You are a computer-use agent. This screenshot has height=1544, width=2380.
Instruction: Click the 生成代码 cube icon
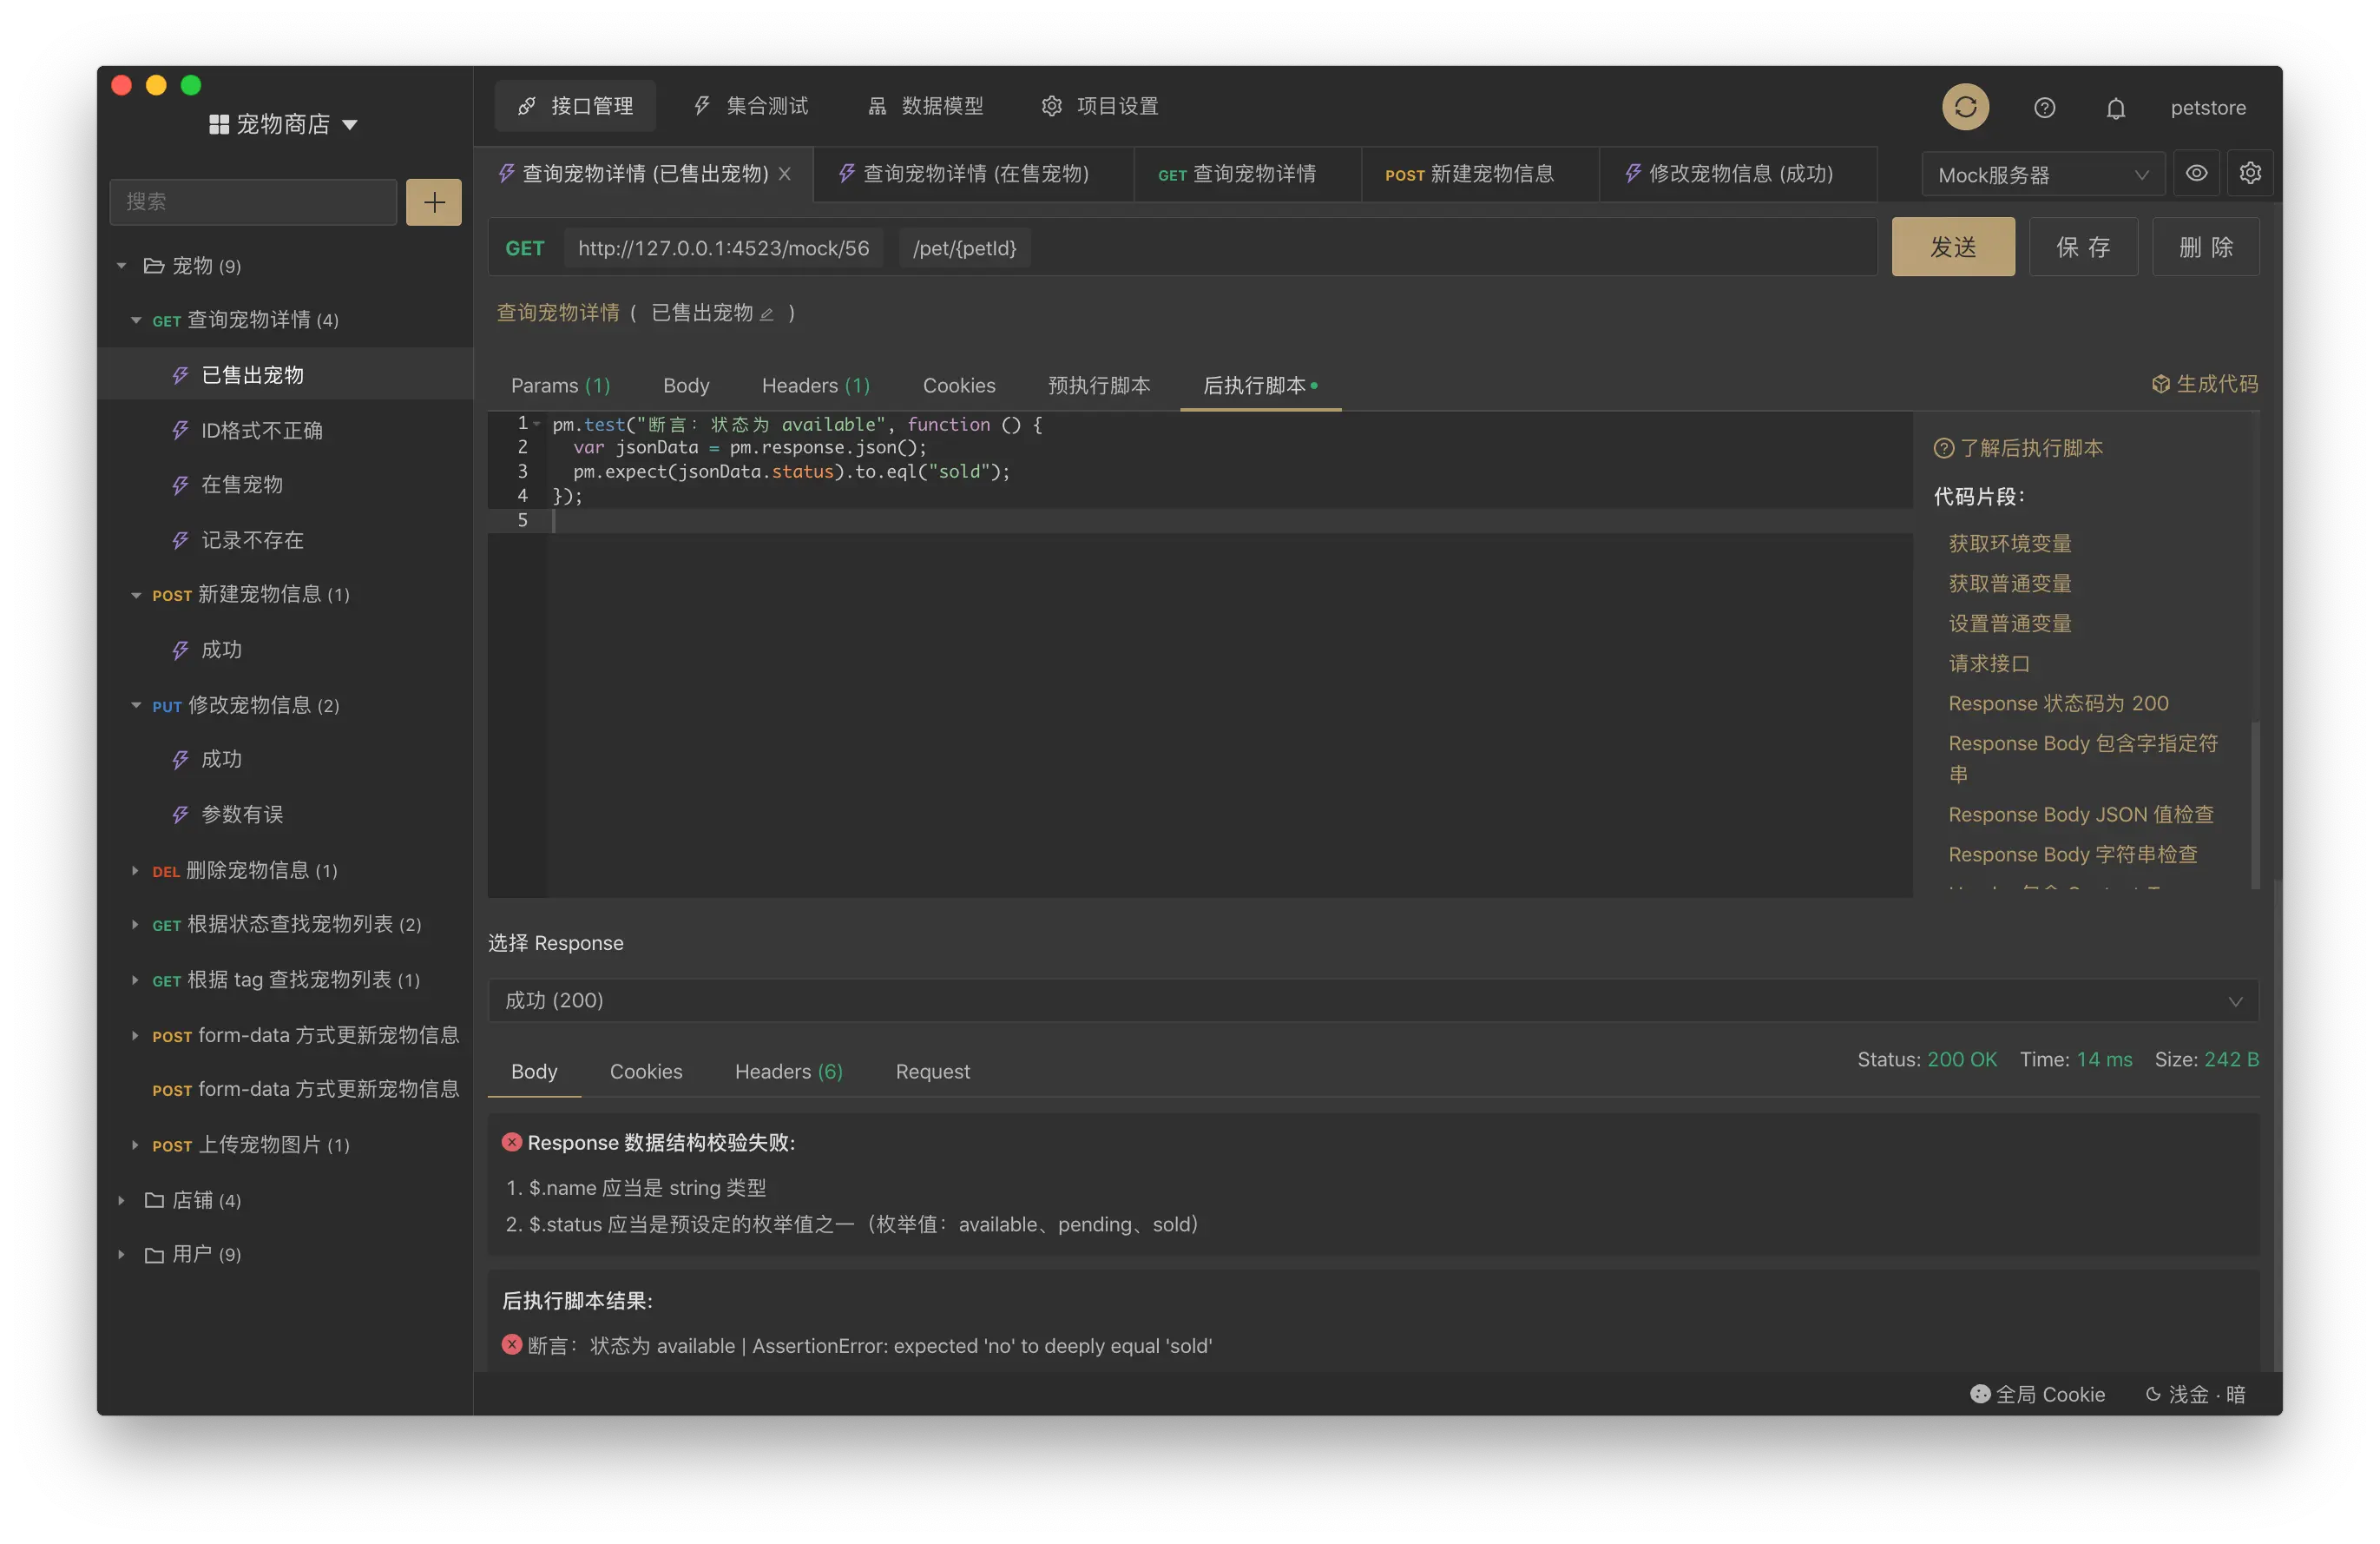pos(2160,384)
